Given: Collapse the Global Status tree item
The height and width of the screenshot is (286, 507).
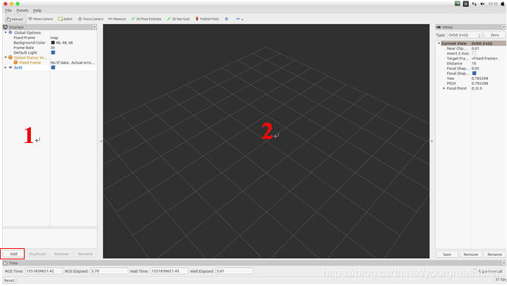Looking at the screenshot, I should [6, 57].
